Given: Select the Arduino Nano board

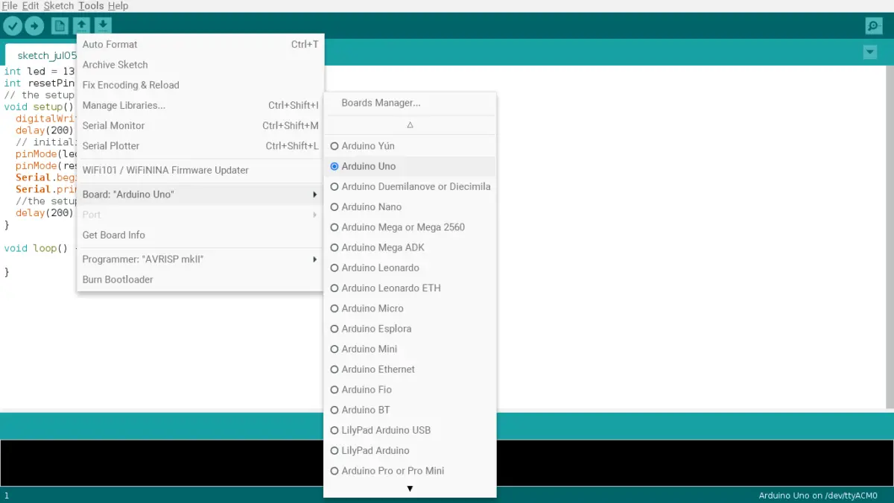Looking at the screenshot, I should point(410,207).
